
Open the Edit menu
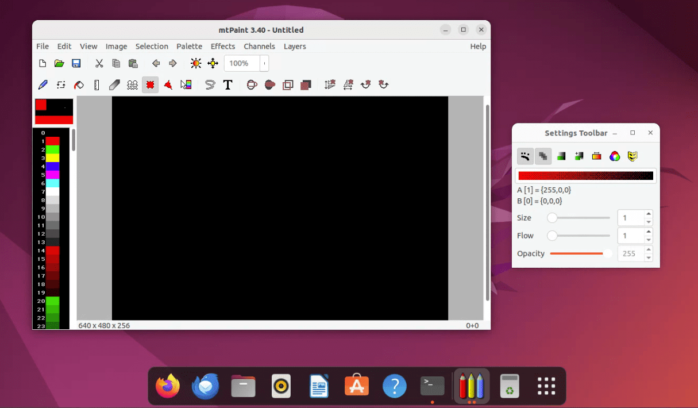(64, 47)
